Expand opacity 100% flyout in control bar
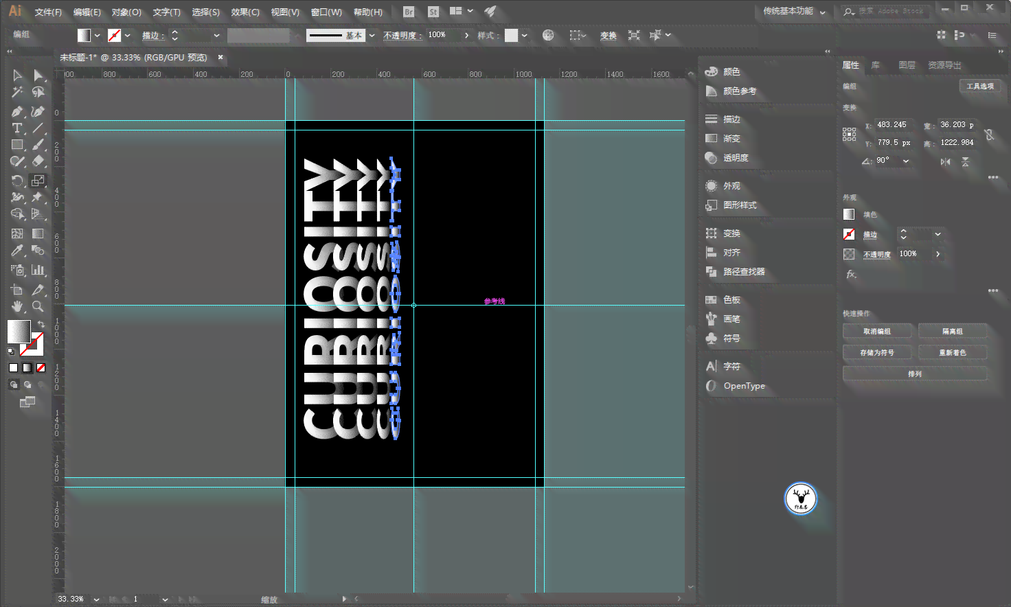Screen dimensions: 1011x607 (x=467, y=35)
